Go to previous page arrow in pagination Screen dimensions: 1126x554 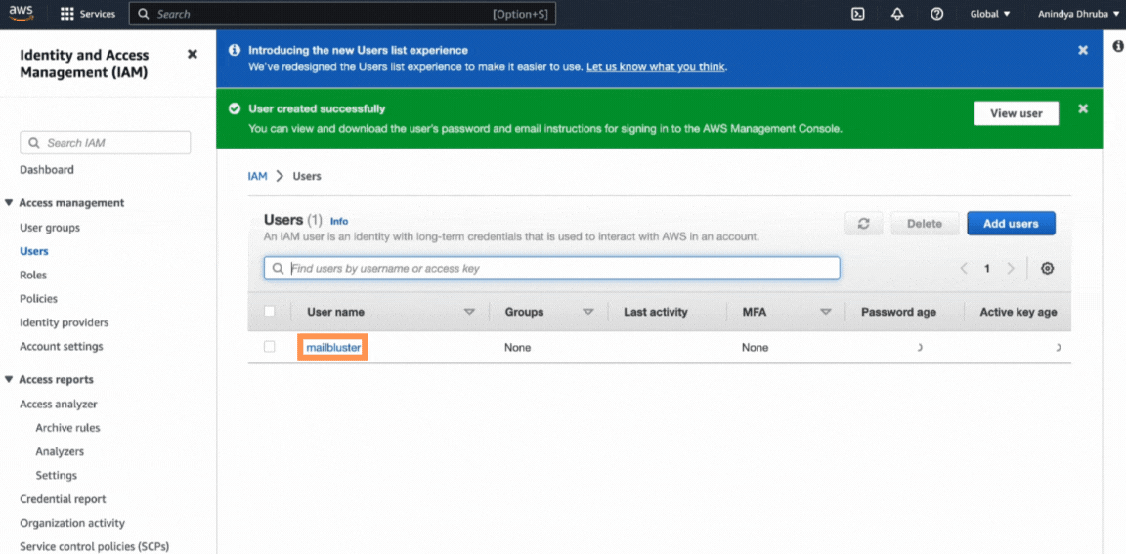pyautogui.click(x=964, y=269)
